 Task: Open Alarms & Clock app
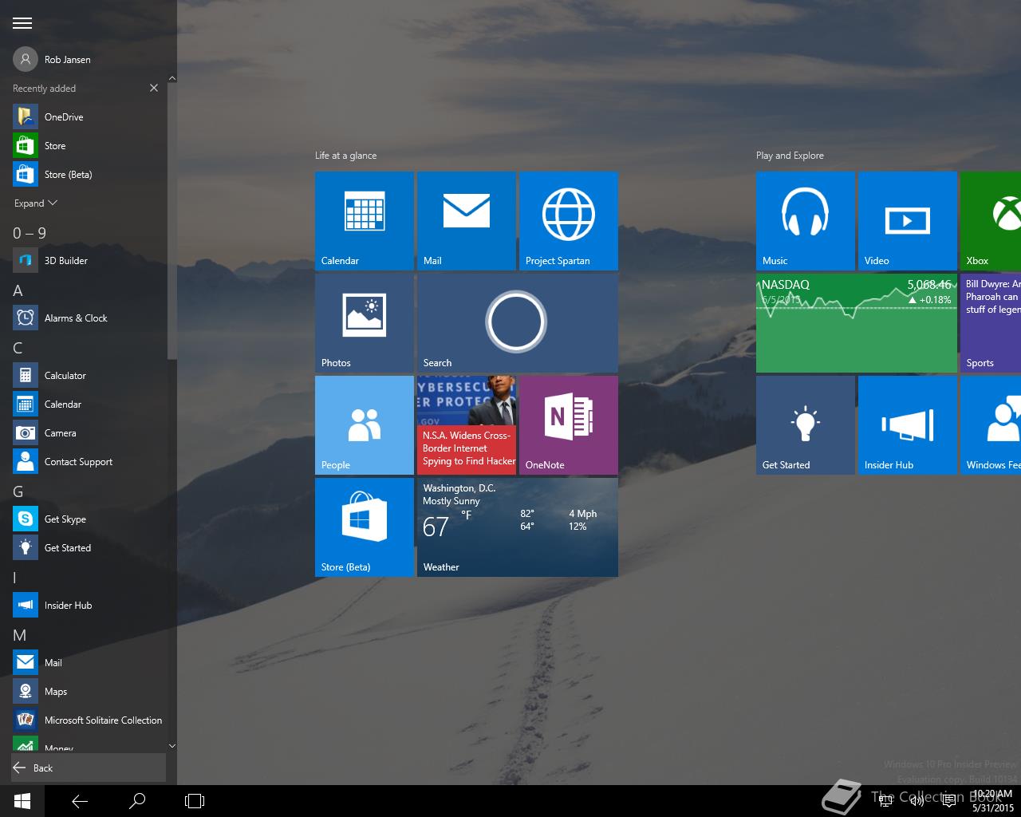click(x=89, y=318)
